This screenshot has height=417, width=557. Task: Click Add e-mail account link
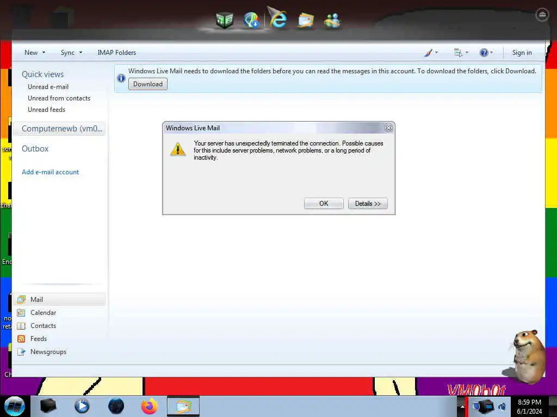click(x=50, y=172)
